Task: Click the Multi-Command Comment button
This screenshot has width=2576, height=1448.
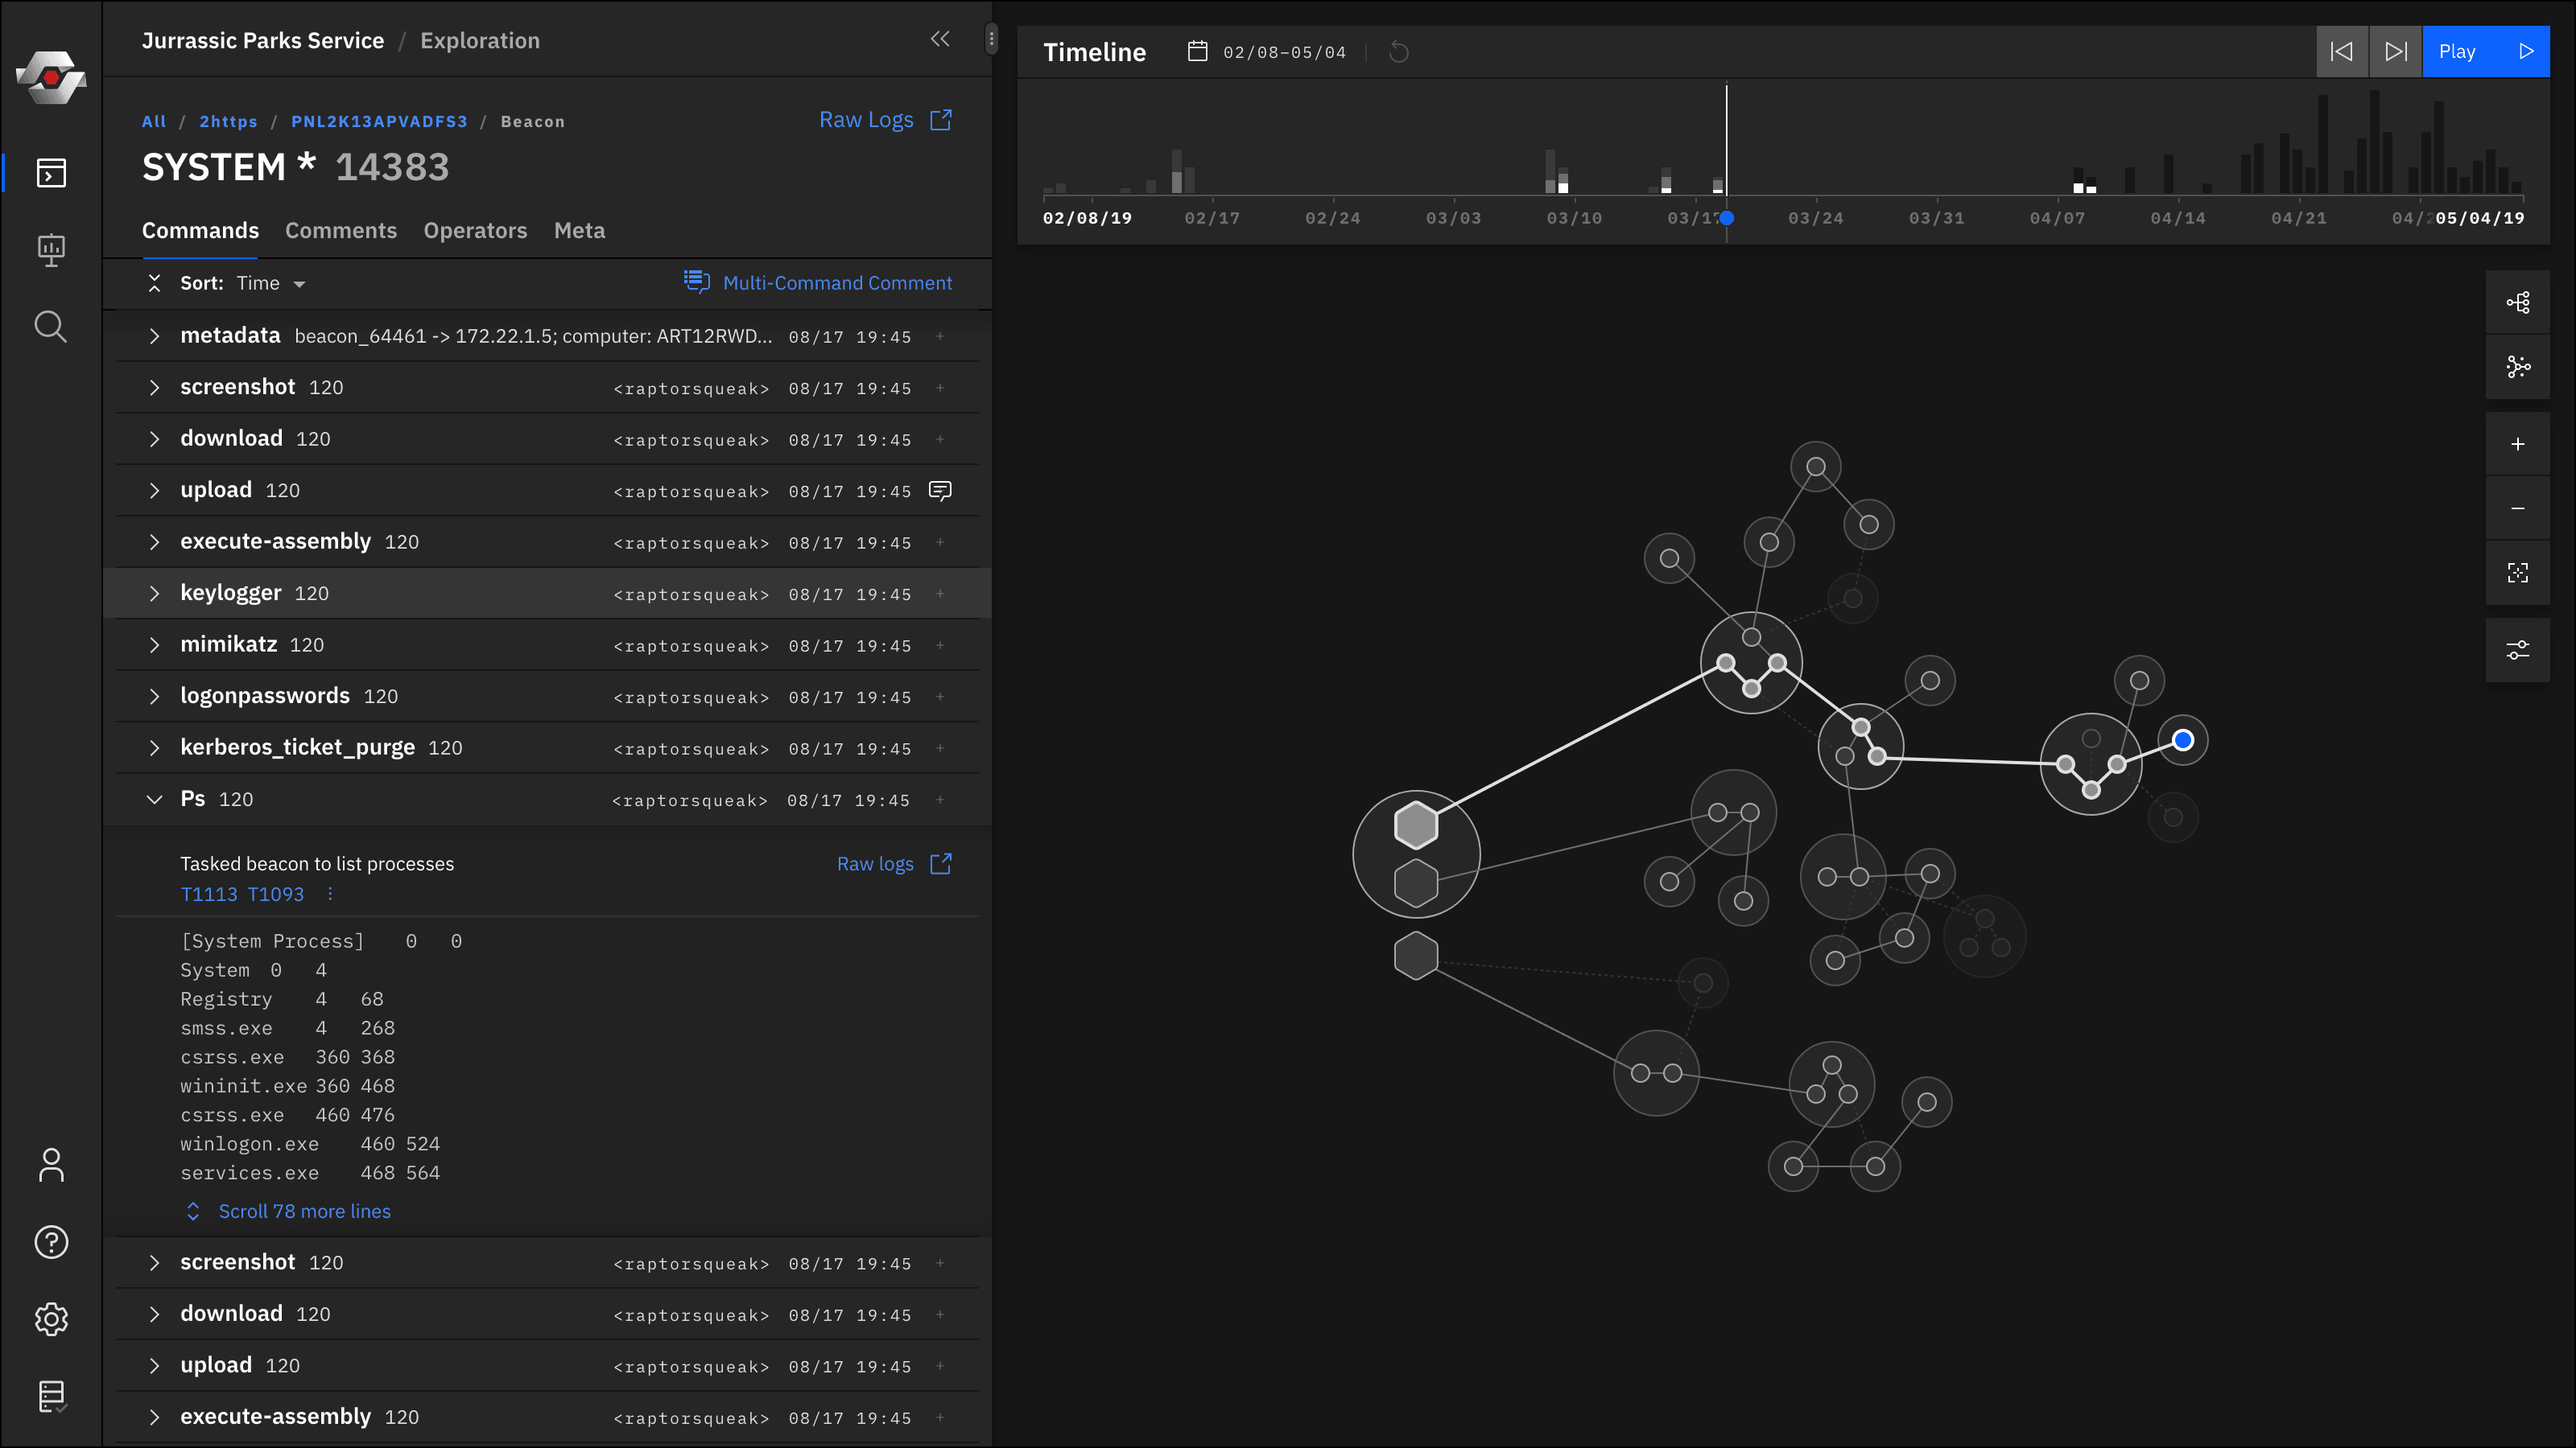Action: click(818, 283)
